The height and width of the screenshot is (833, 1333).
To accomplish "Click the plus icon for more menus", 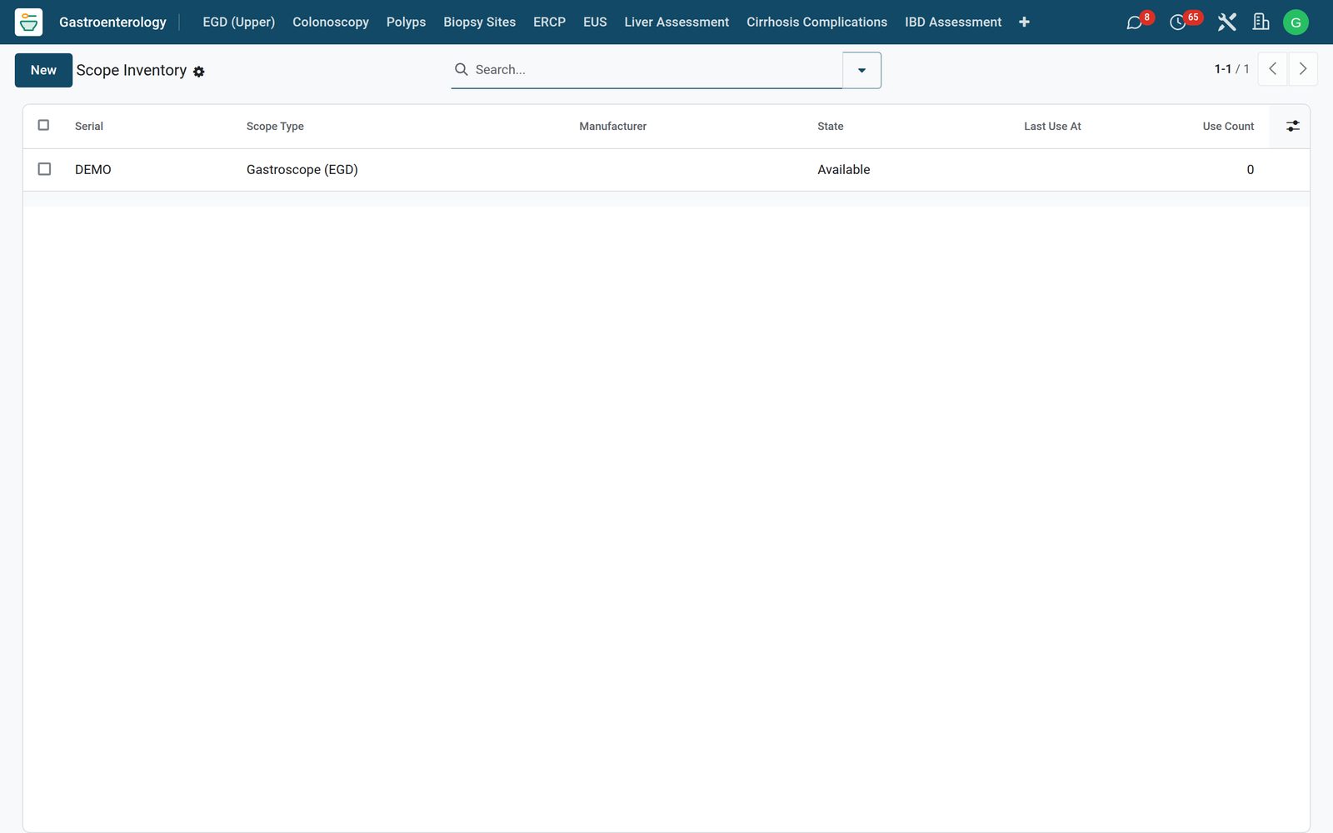I will pyautogui.click(x=1024, y=22).
